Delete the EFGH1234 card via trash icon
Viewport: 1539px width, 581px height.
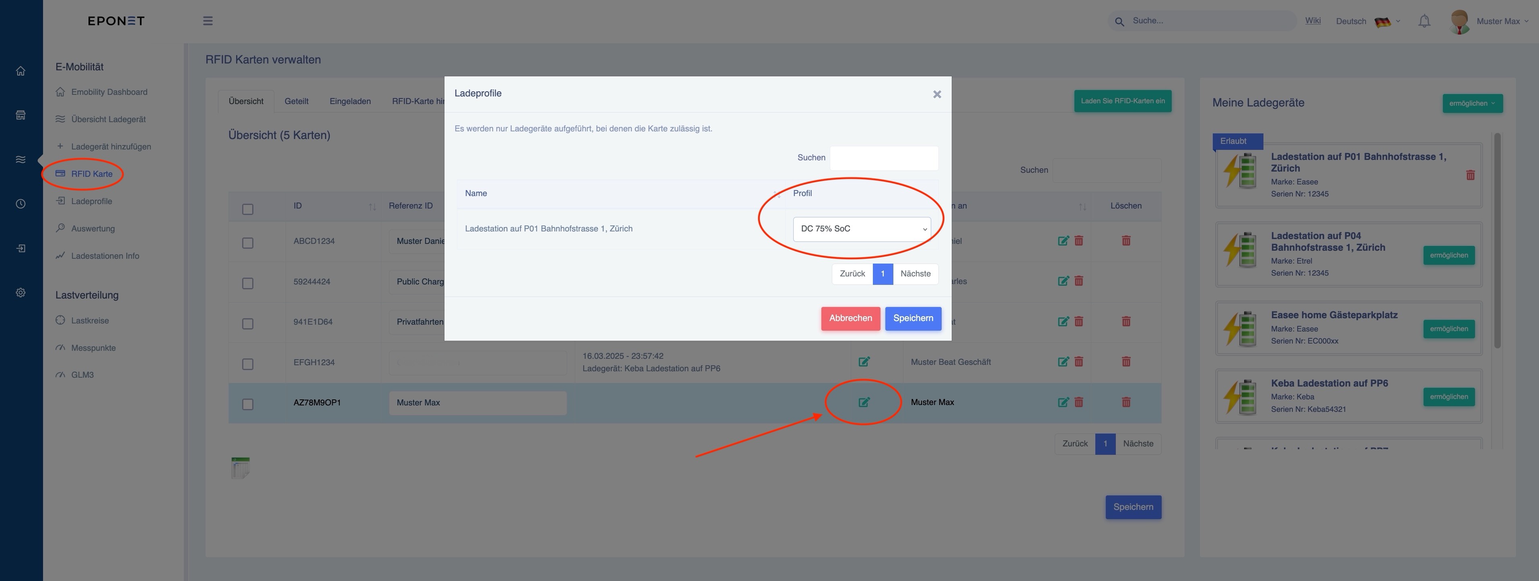pyautogui.click(x=1126, y=362)
